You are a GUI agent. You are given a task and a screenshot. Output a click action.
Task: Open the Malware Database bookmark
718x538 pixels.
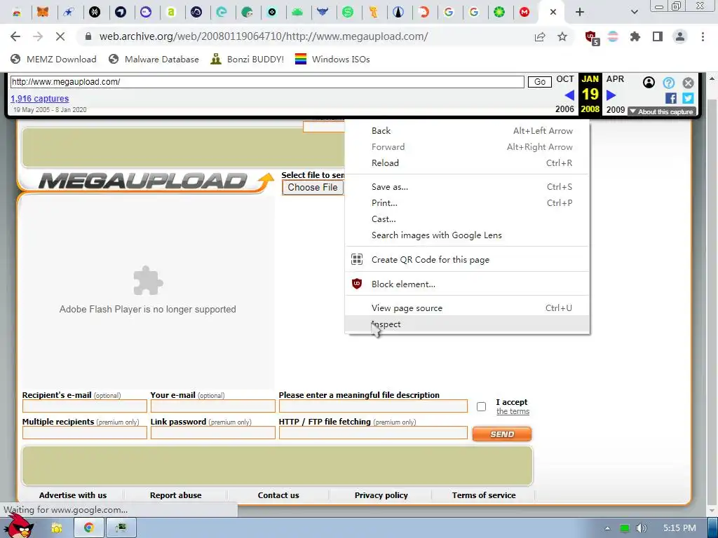pyautogui.click(x=154, y=59)
